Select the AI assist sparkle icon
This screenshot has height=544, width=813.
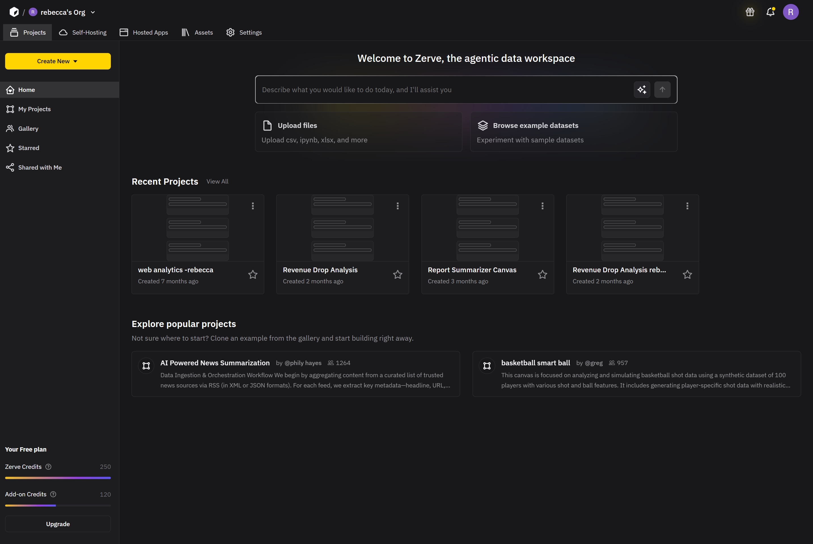pyautogui.click(x=642, y=90)
